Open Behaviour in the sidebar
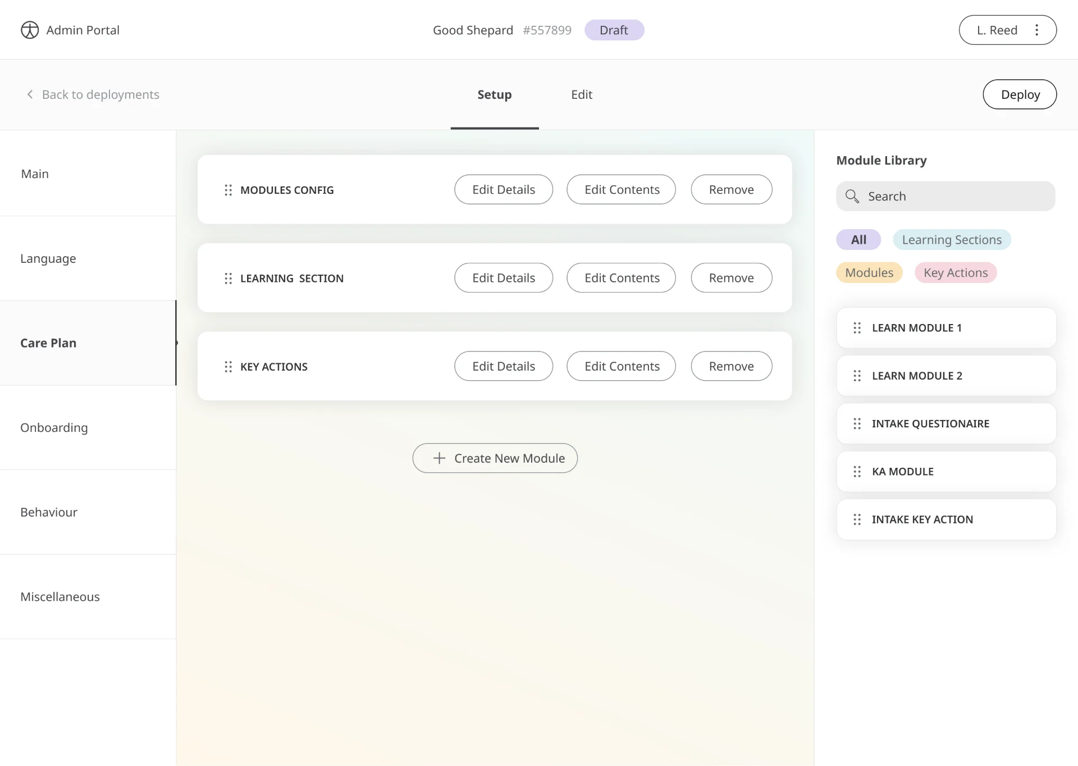The image size is (1078, 766). 88,512
